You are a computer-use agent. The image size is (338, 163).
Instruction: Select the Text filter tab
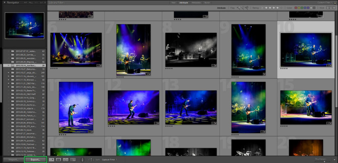[173, 2]
